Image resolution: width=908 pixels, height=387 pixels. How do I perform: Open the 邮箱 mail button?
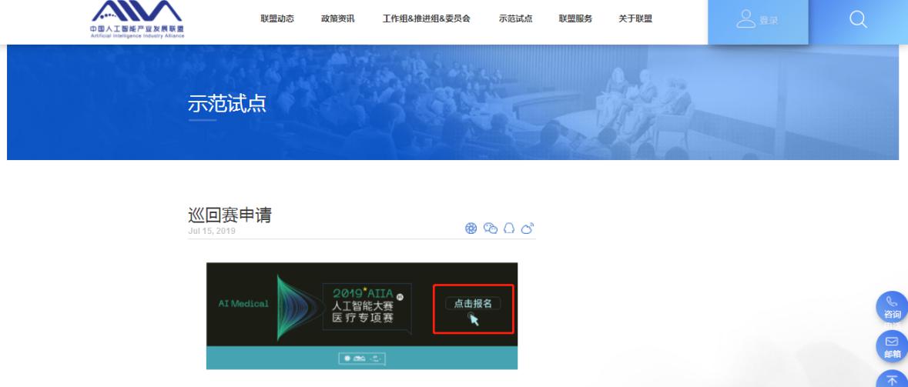[x=893, y=347]
